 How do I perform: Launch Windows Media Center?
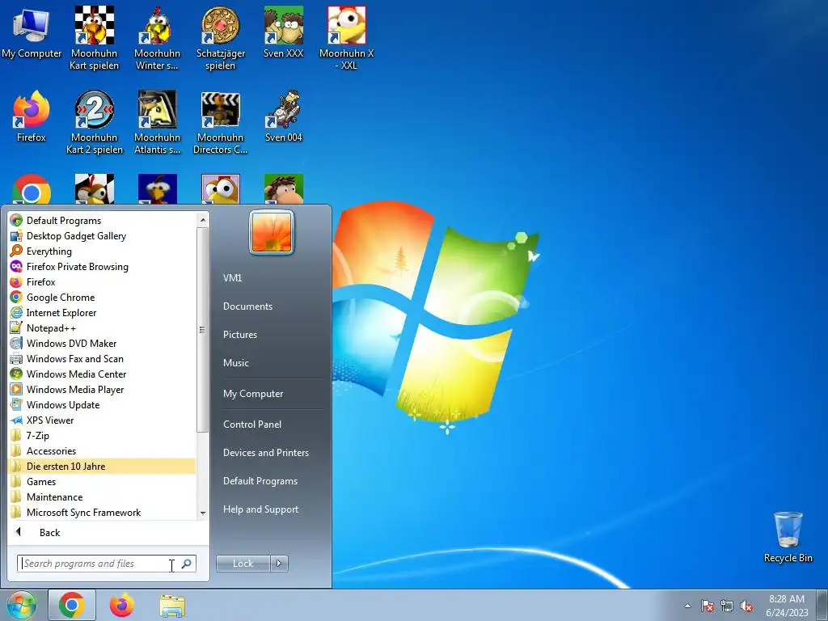tap(101, 374)
